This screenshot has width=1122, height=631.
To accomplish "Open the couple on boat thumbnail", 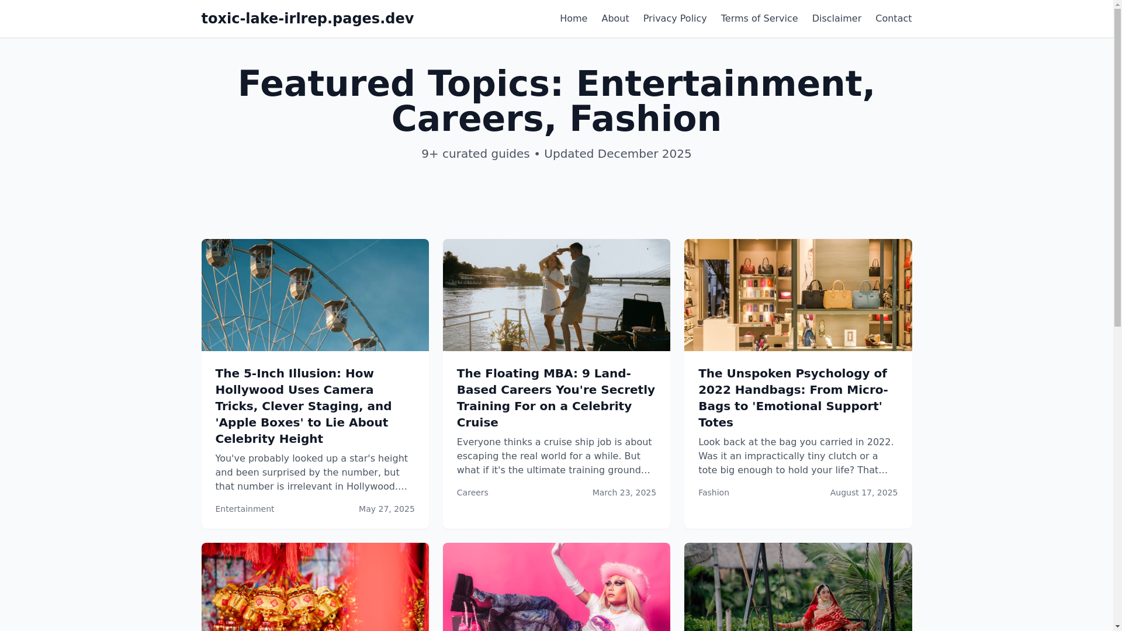I will (x=556, y=295).
